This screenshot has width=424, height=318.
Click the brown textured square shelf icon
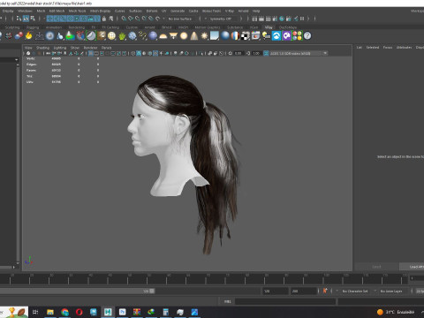[x=102, y=36]
